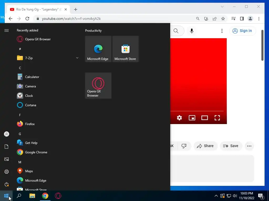Image resolution: width=269 pixels, height=201 pixels.
Task: Launch Camera from the app list
Action: [47, 86]
